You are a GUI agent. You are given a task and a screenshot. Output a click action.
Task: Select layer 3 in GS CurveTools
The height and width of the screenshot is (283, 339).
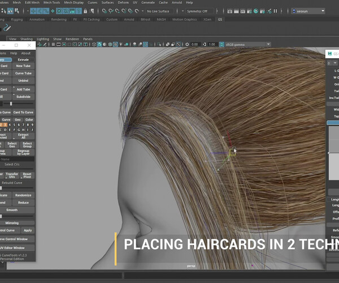click(x=6, y=125)
